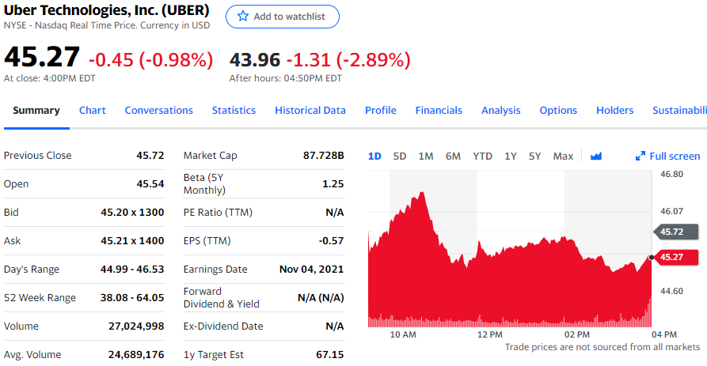
Task: Show the Max price history range
Action: point(563,156)
